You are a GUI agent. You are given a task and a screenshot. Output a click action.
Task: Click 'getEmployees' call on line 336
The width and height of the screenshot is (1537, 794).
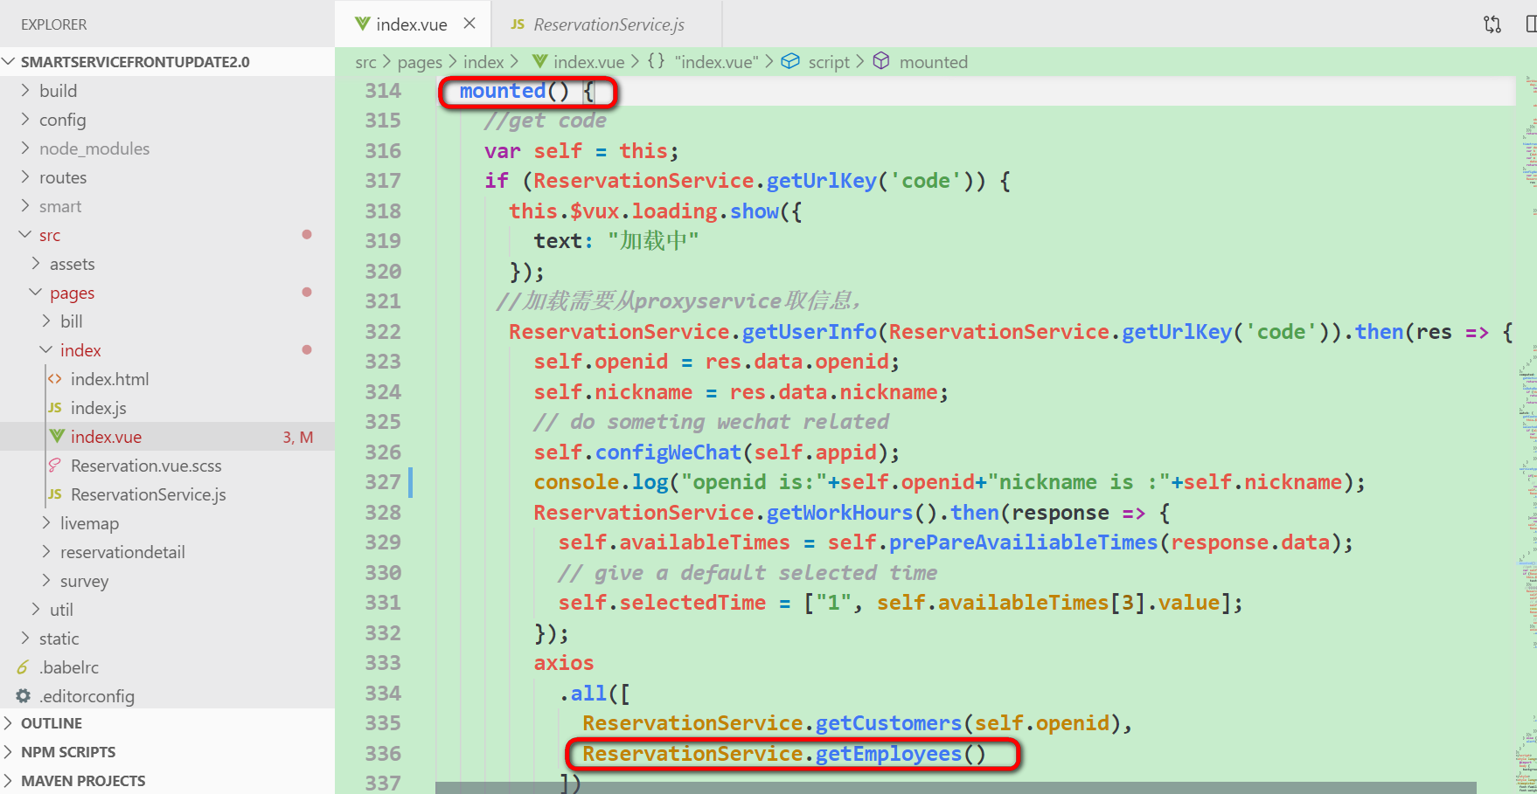point(888,754)
